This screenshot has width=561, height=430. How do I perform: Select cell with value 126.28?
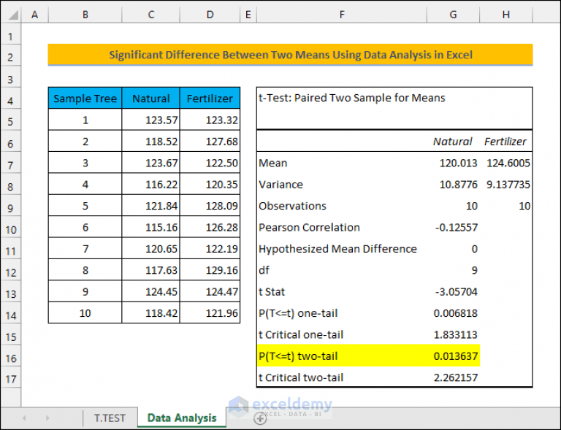point(210,227)
